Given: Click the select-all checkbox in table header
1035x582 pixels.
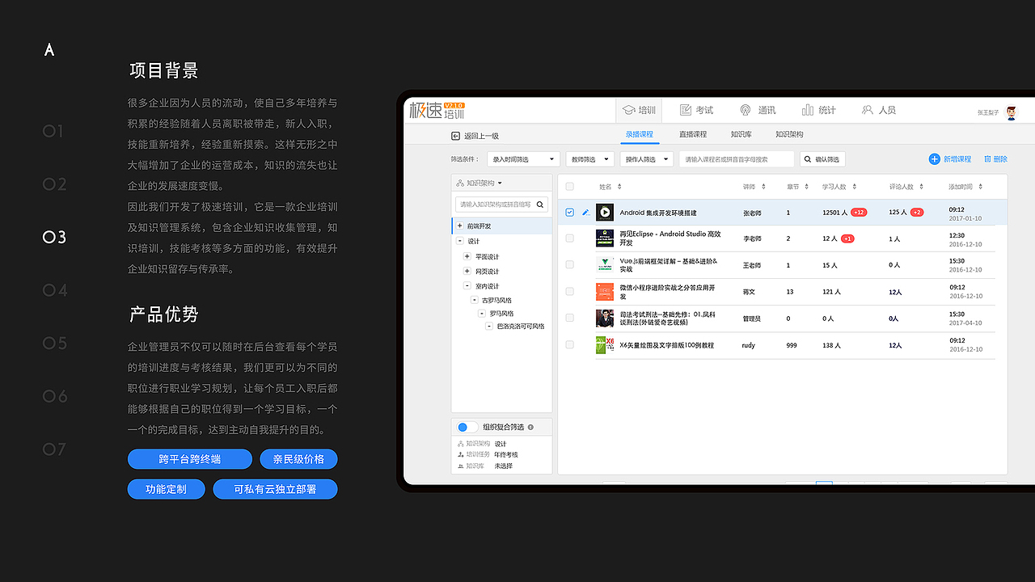Looking at the screenshot, I should (569, 186).
